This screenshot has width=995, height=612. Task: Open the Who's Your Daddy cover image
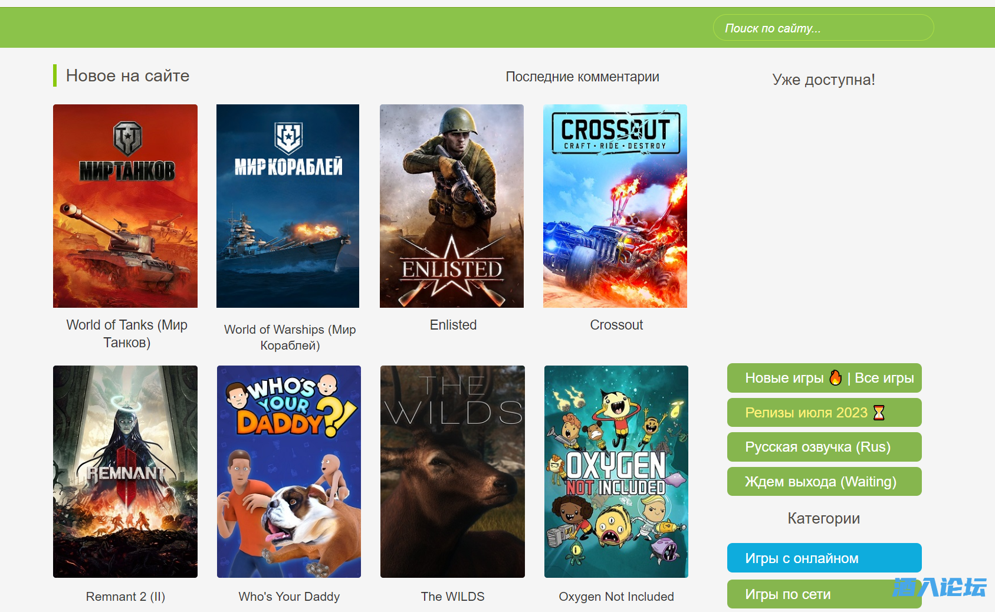[289, 472]
